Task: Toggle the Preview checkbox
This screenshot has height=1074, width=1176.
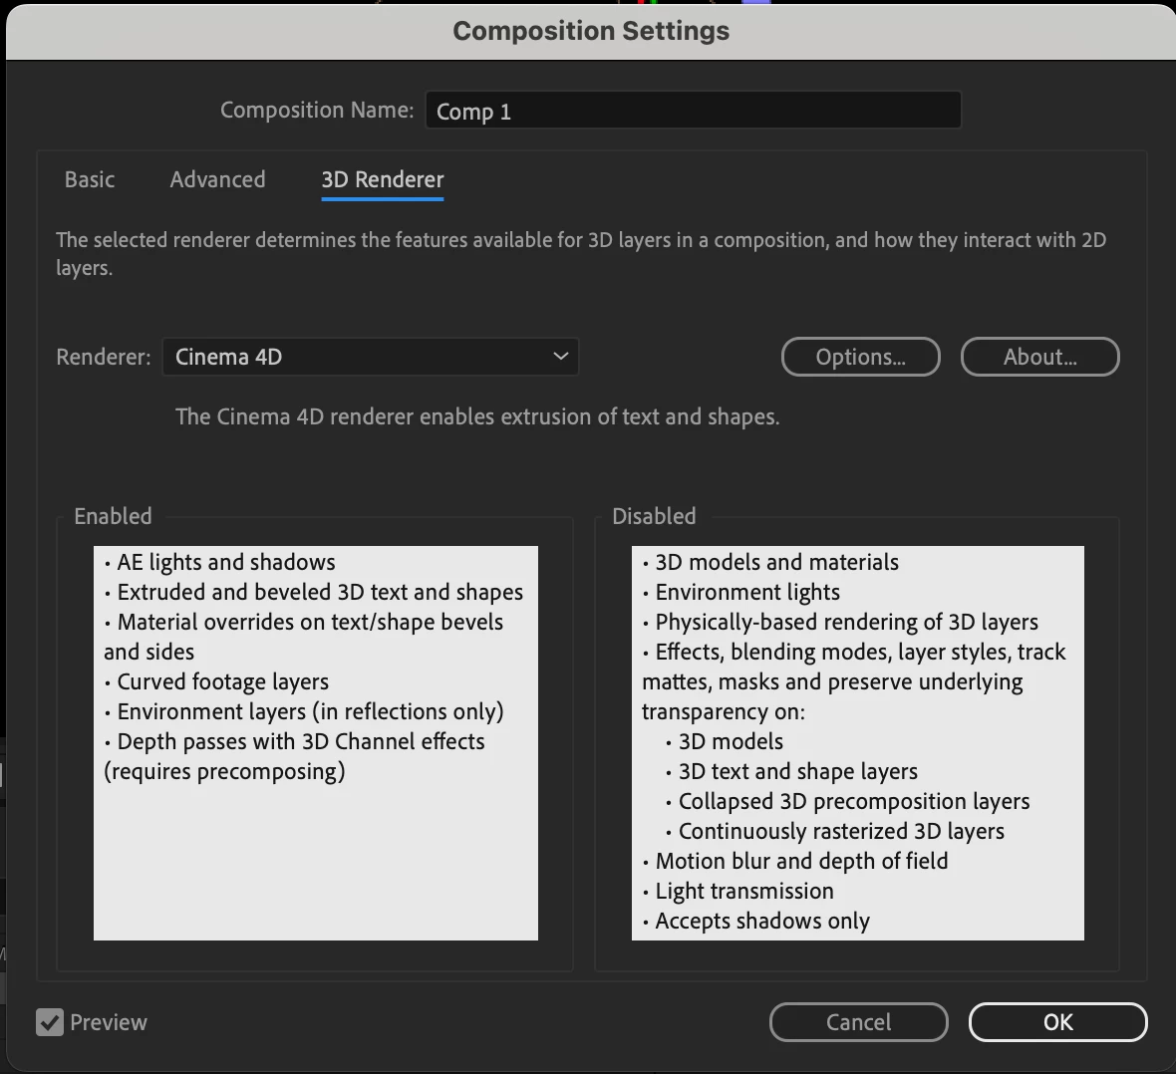Action: (x=50, y=1022)
